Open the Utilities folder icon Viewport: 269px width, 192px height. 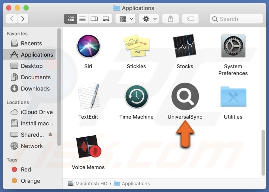click(233, 97)
